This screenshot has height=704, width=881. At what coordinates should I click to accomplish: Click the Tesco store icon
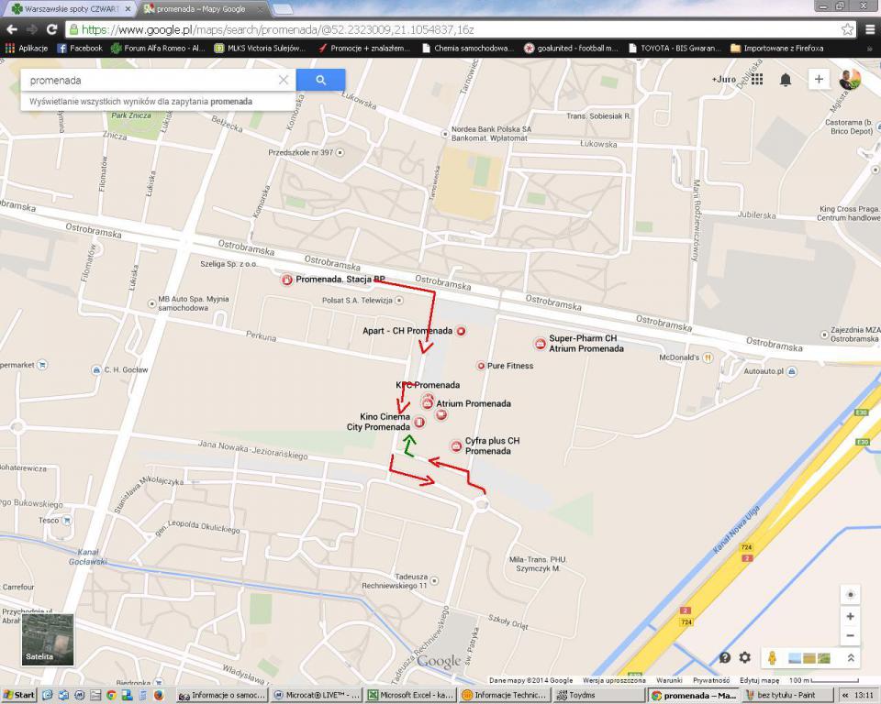tap(67, 521)
